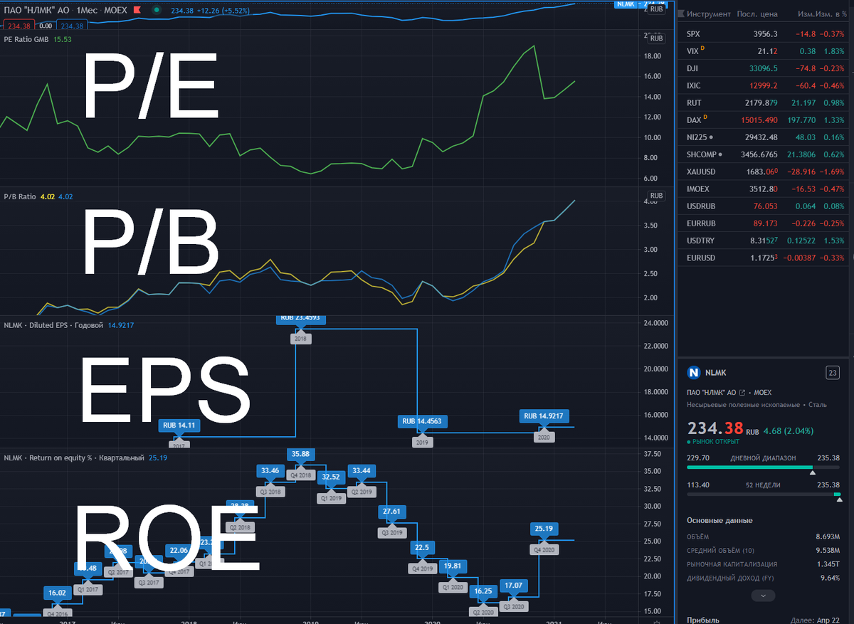This screenshot has width=854, height=624.
Task: Click the 33.46 ROE marker for Q3 2018
Action: tap(270, 470)
